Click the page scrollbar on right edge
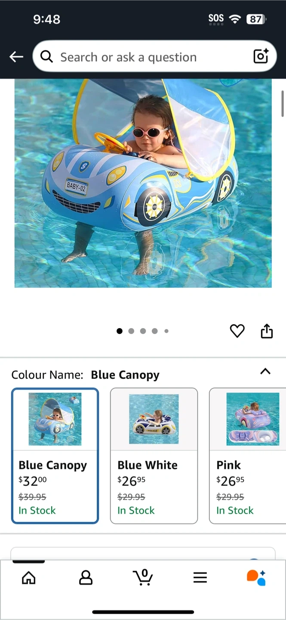Screen dimensions: 286x620 [x=283, y=103]
